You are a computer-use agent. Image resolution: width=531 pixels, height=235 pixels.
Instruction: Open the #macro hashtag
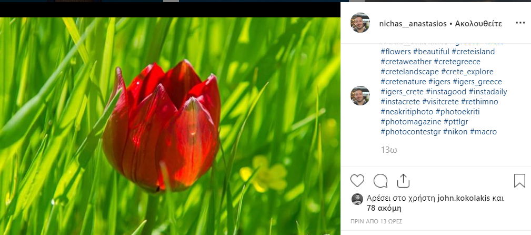click(483, 132)
